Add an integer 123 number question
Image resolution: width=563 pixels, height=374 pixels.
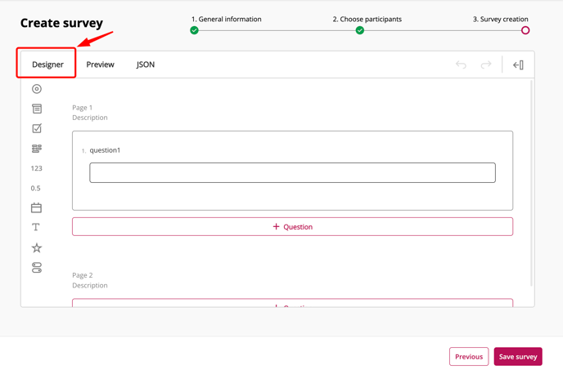(36, 168)
